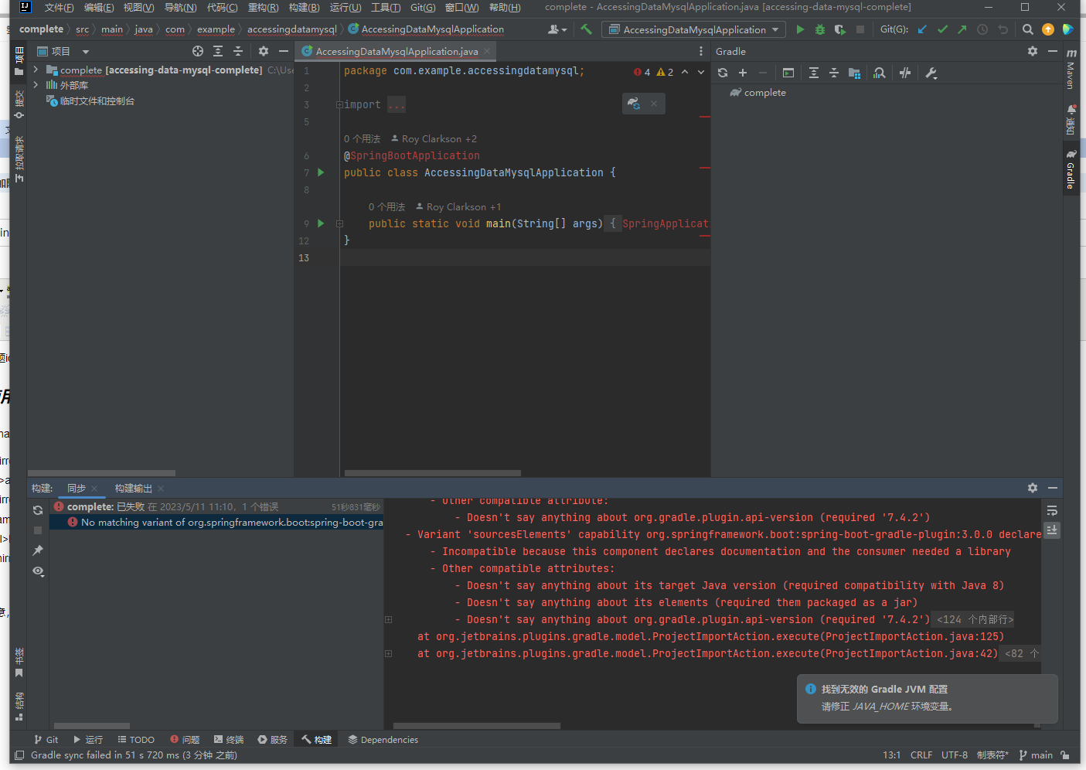Open Search Everywhere via the magnifier icon

[1027, 29]
